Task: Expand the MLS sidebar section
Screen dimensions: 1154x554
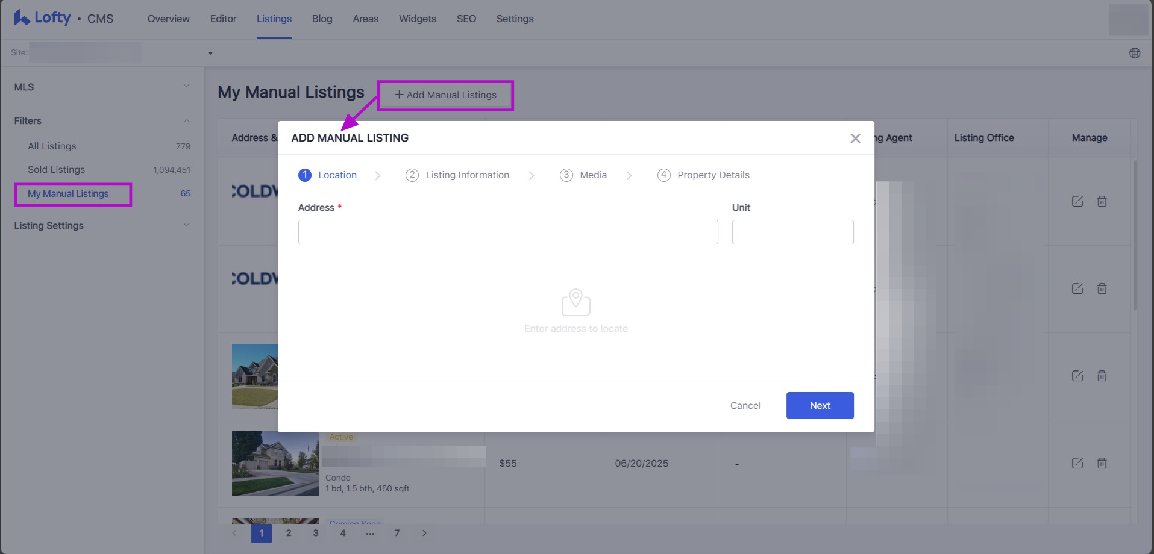Action: (x=186, y=86)
